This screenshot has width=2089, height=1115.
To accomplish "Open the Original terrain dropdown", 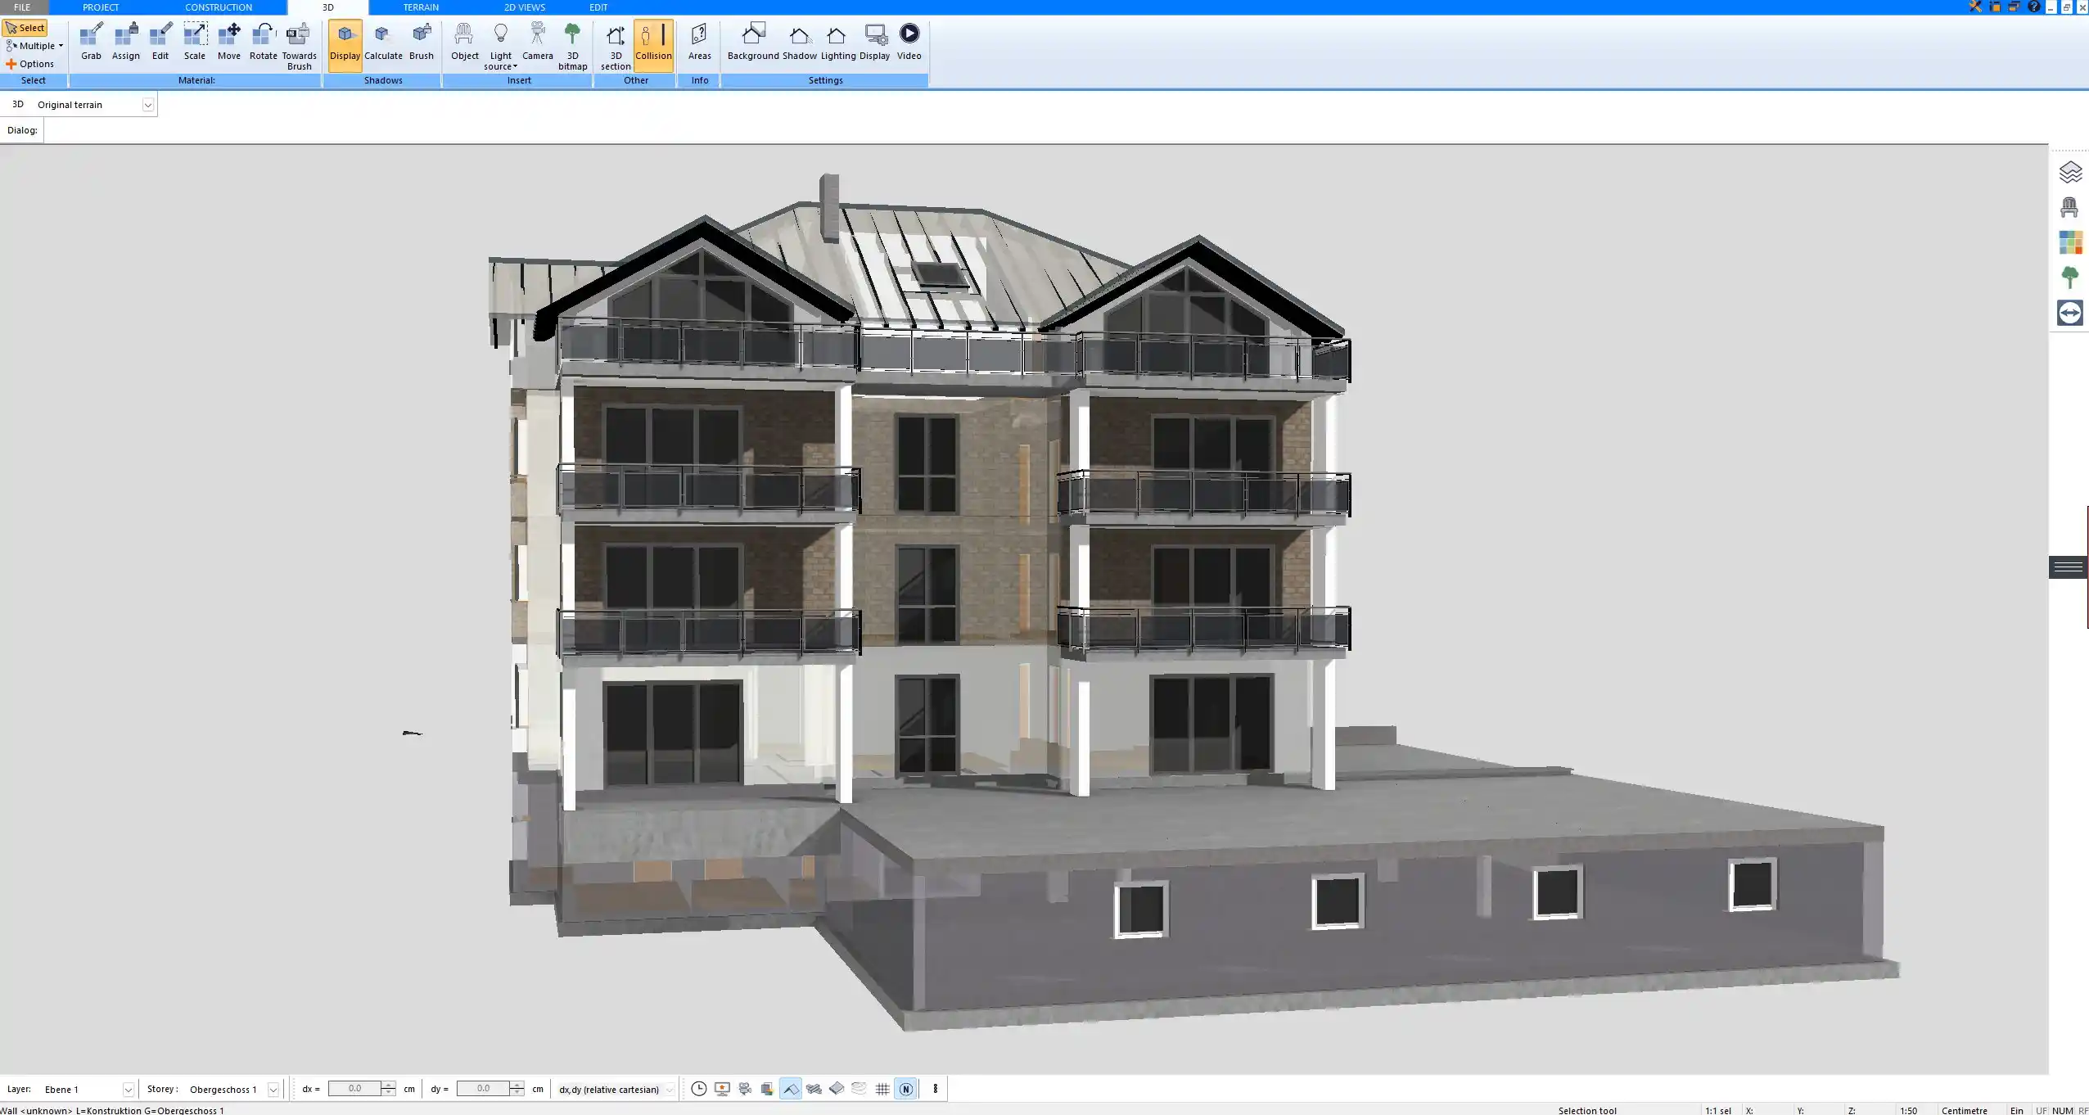I will click(x=148, y=104).
